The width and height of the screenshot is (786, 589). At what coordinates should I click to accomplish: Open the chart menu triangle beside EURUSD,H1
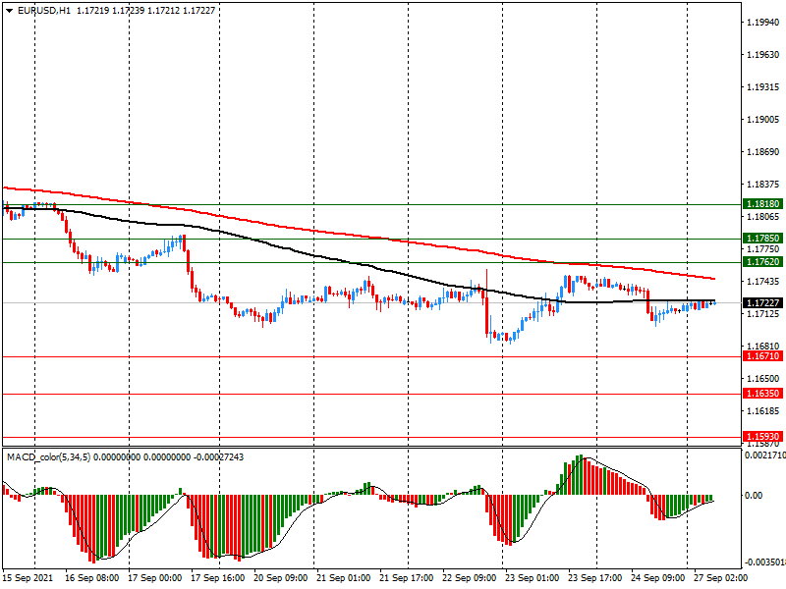(x=10, y=11)
